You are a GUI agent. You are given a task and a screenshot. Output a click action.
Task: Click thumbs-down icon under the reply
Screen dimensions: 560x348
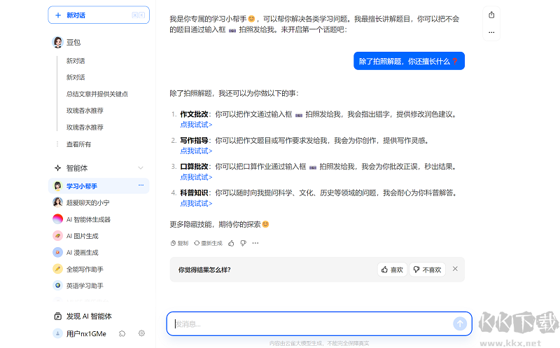(x=243, y=243)
